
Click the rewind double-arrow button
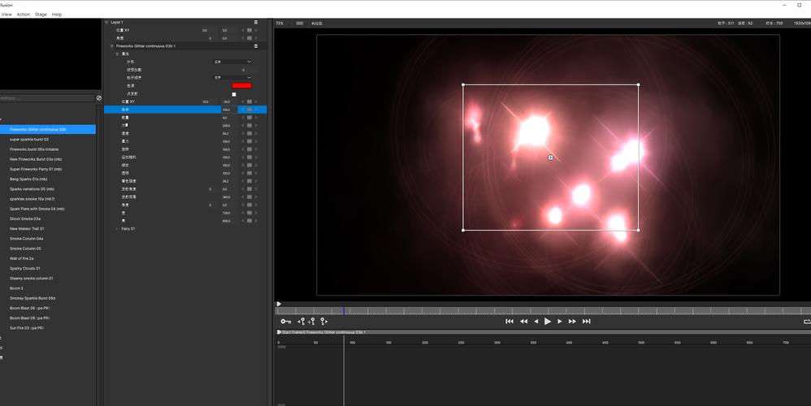click(523, 322)
